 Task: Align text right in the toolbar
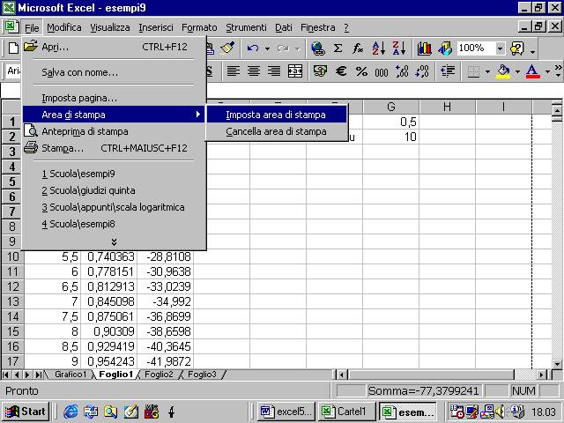click(x=274, y=70)
